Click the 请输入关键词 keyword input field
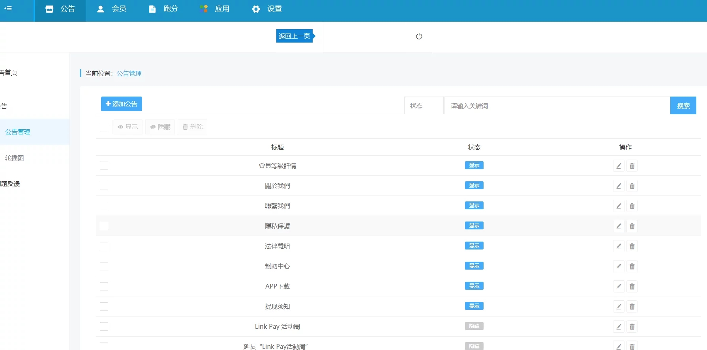 pos(557,106)
